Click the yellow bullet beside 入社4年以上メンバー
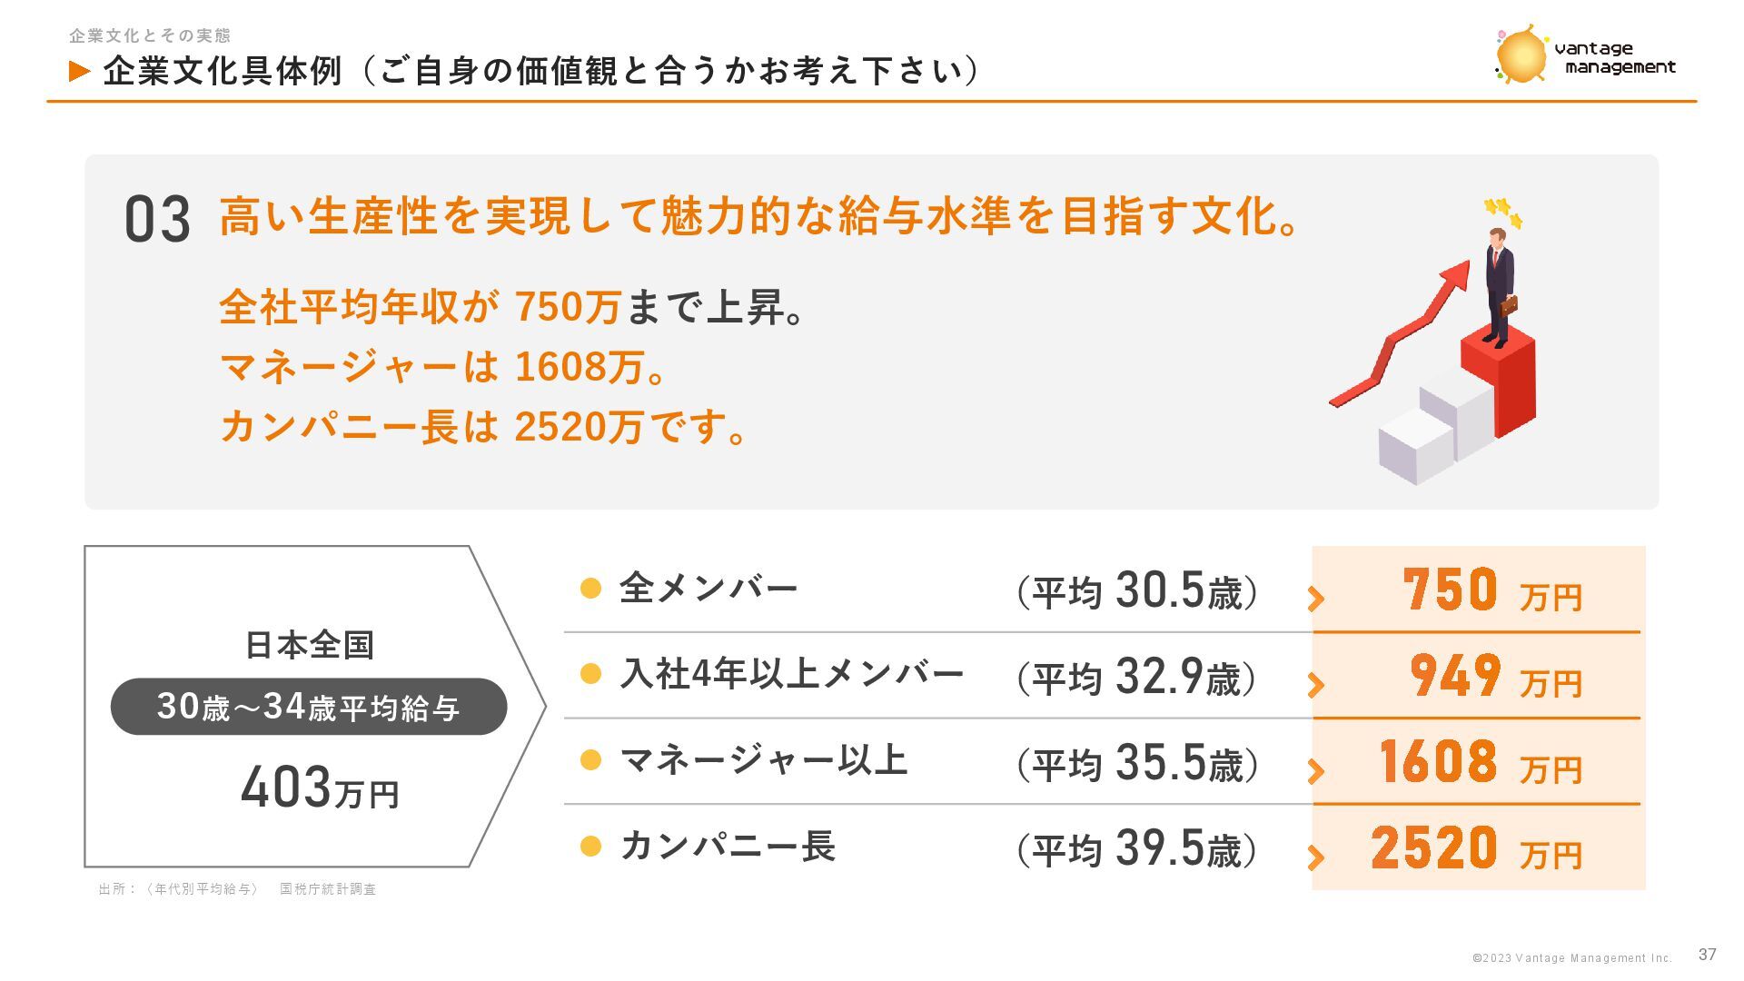This screenshot has width=1744, height=981. click(590, 674)
